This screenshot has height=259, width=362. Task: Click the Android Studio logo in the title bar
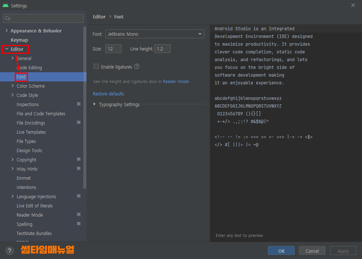coord(6,5)
